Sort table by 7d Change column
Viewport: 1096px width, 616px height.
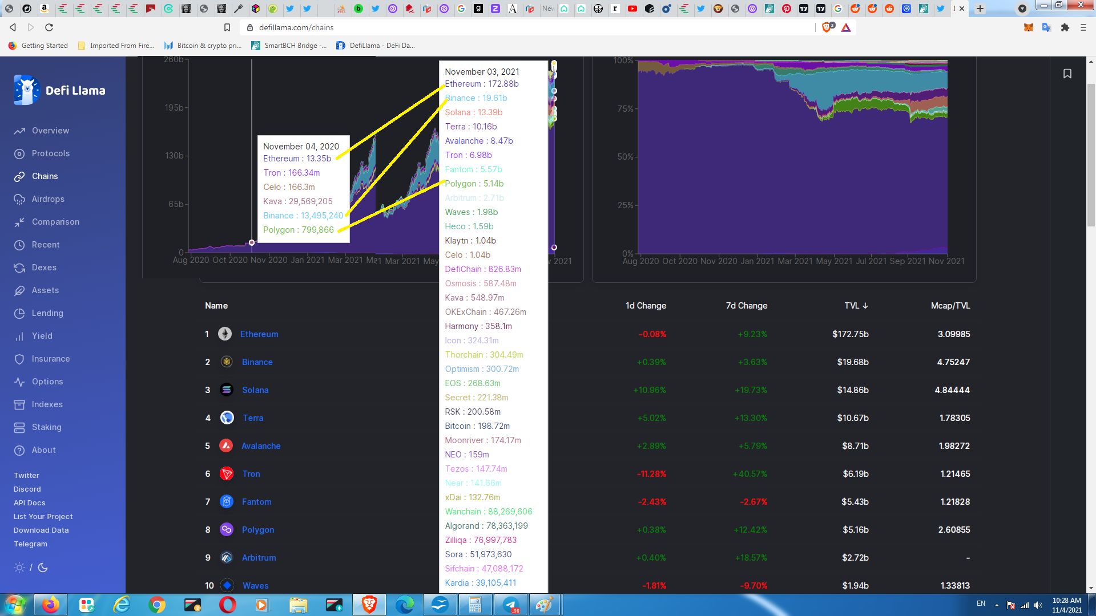pos(747,306)
